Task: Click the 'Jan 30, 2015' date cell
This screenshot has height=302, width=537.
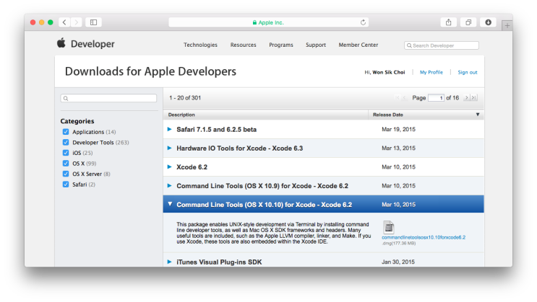Action: click(398, 262)
